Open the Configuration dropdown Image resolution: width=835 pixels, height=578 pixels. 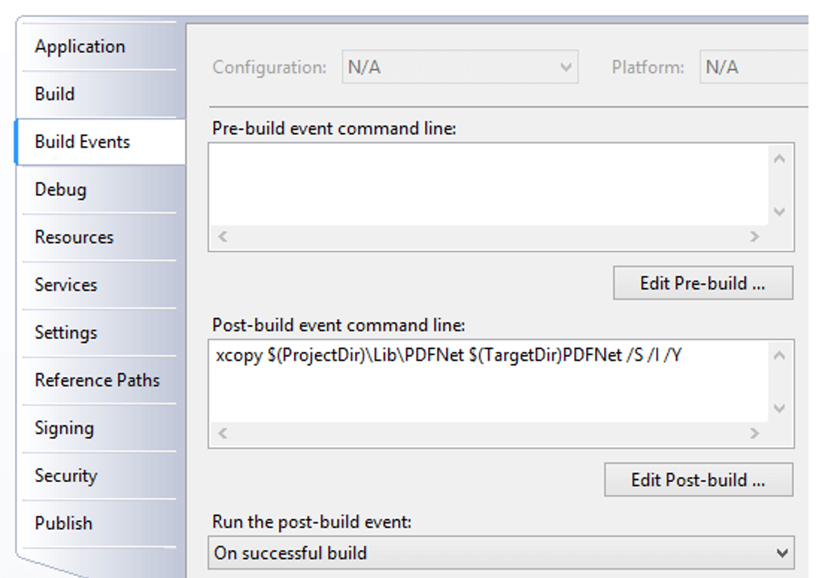[460, 67]
